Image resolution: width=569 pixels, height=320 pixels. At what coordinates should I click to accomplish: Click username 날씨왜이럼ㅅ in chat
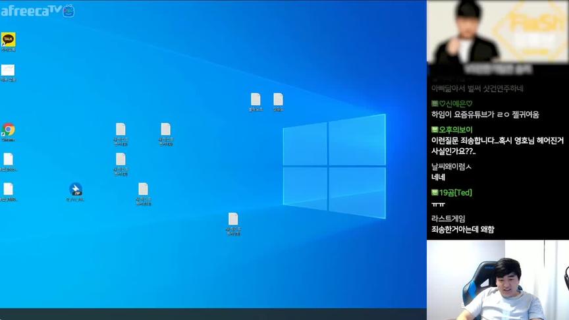click(451, 167)
